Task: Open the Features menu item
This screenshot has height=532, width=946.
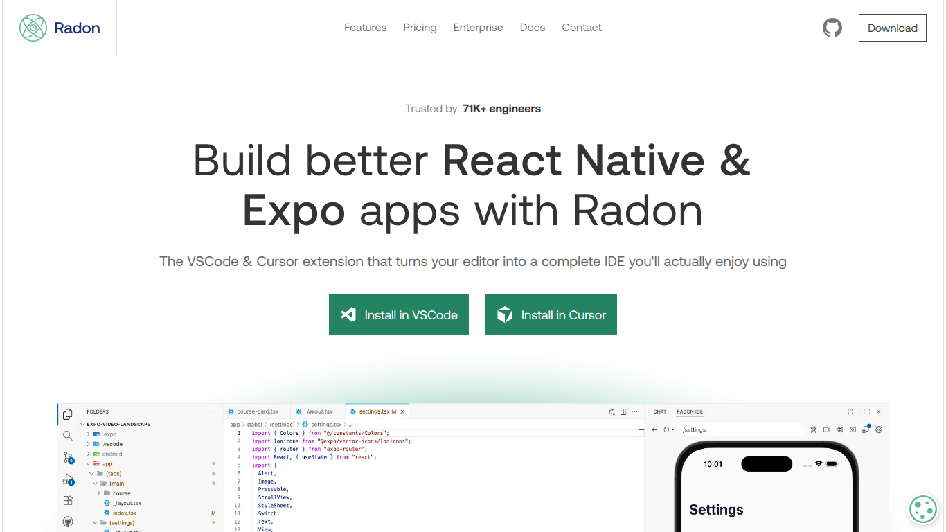Action: pyautogui.click(x=366, y=28)
